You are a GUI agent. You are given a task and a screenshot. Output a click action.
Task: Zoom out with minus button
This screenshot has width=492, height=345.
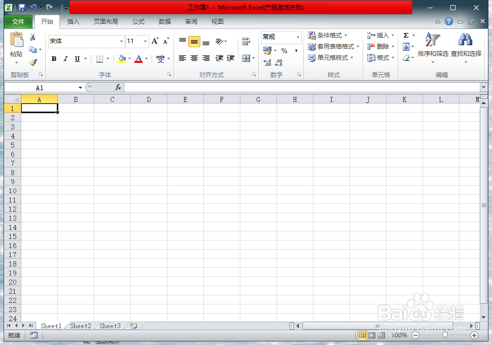(x=415, y=335)
